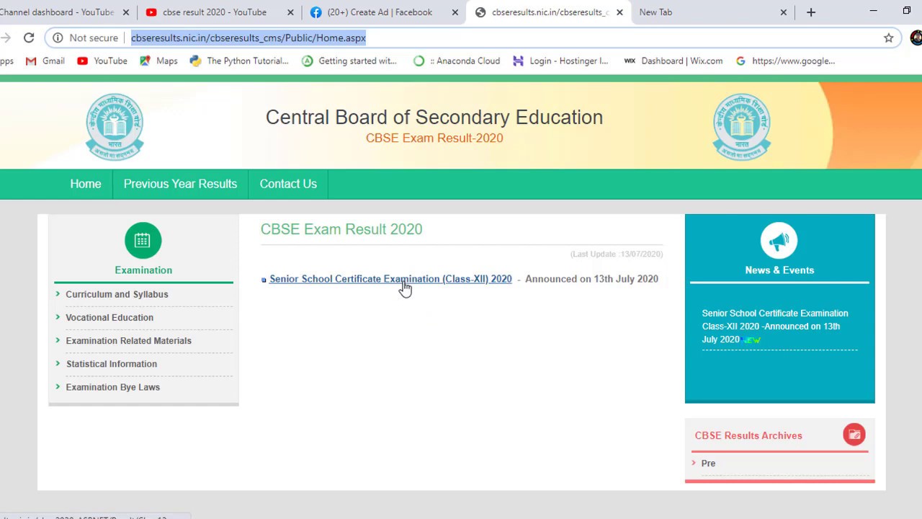Viewport: 922px width, 519px height.
Task: Open the Getting started with bookmark
Action: 349,61
